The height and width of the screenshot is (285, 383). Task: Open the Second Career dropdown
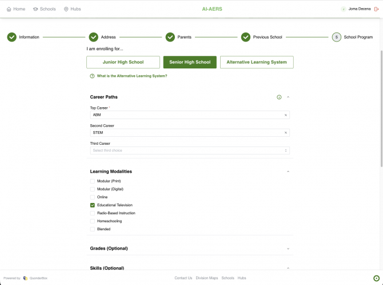[x=190, y=133]
